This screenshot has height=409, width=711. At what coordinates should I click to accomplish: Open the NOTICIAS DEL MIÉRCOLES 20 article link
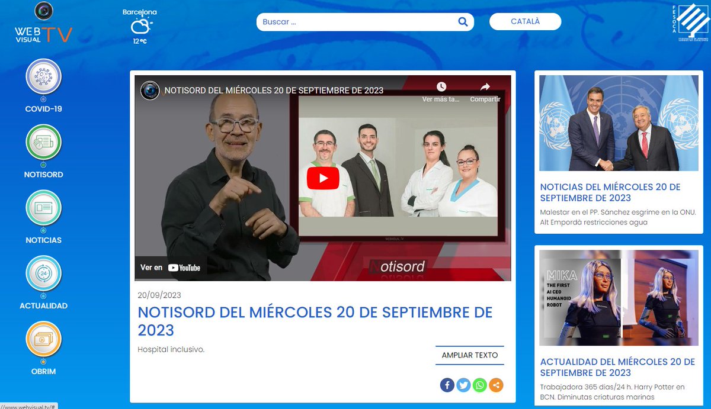click(x=610, y=192)
